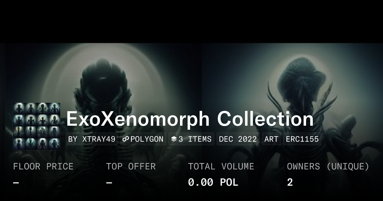The width and height of the screenshot is (383, 201).
Task: Click the dash under FLOOR PRICE
Action: tap(16, 182)
